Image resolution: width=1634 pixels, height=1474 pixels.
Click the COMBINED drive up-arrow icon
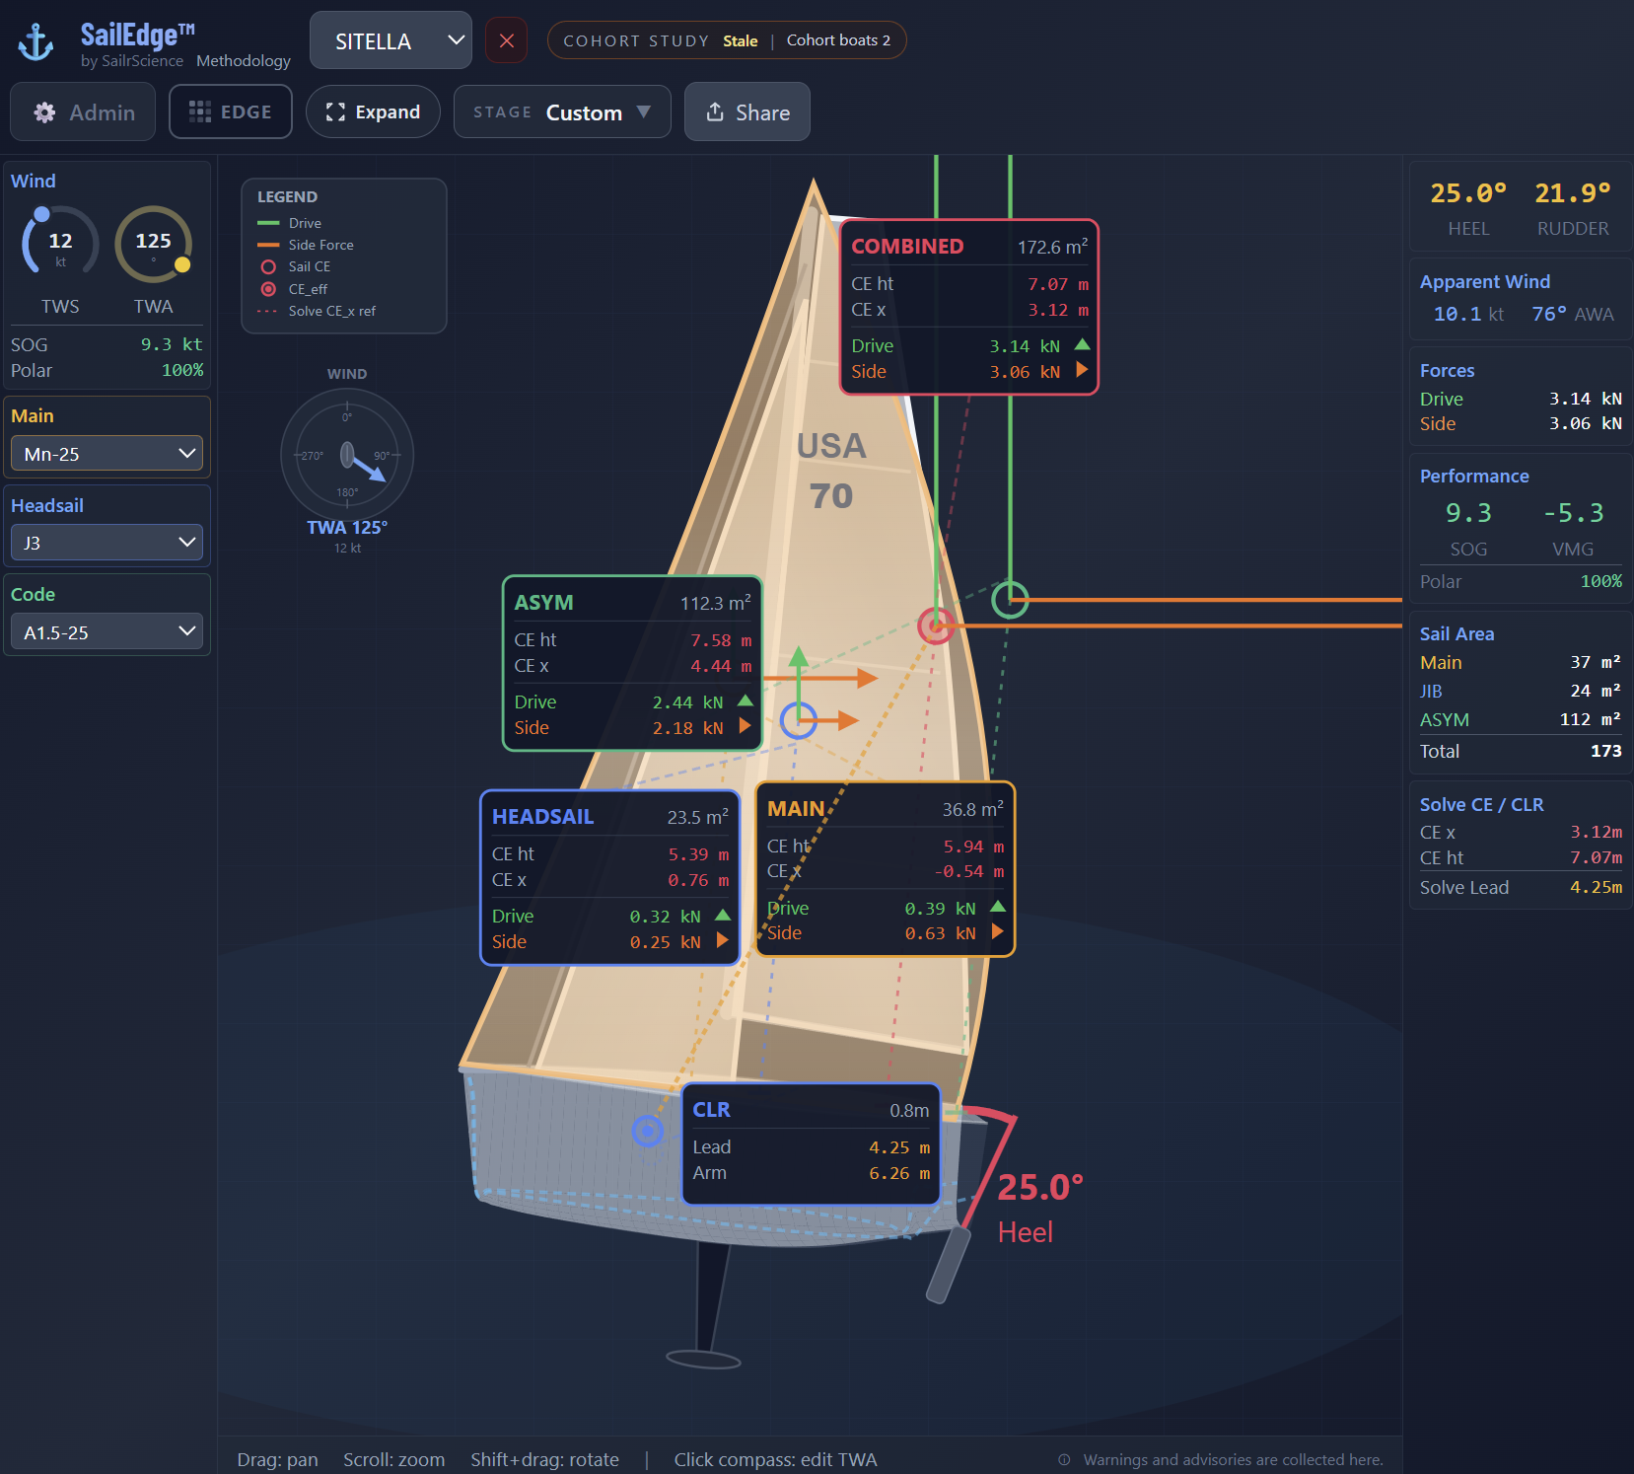1082,344
